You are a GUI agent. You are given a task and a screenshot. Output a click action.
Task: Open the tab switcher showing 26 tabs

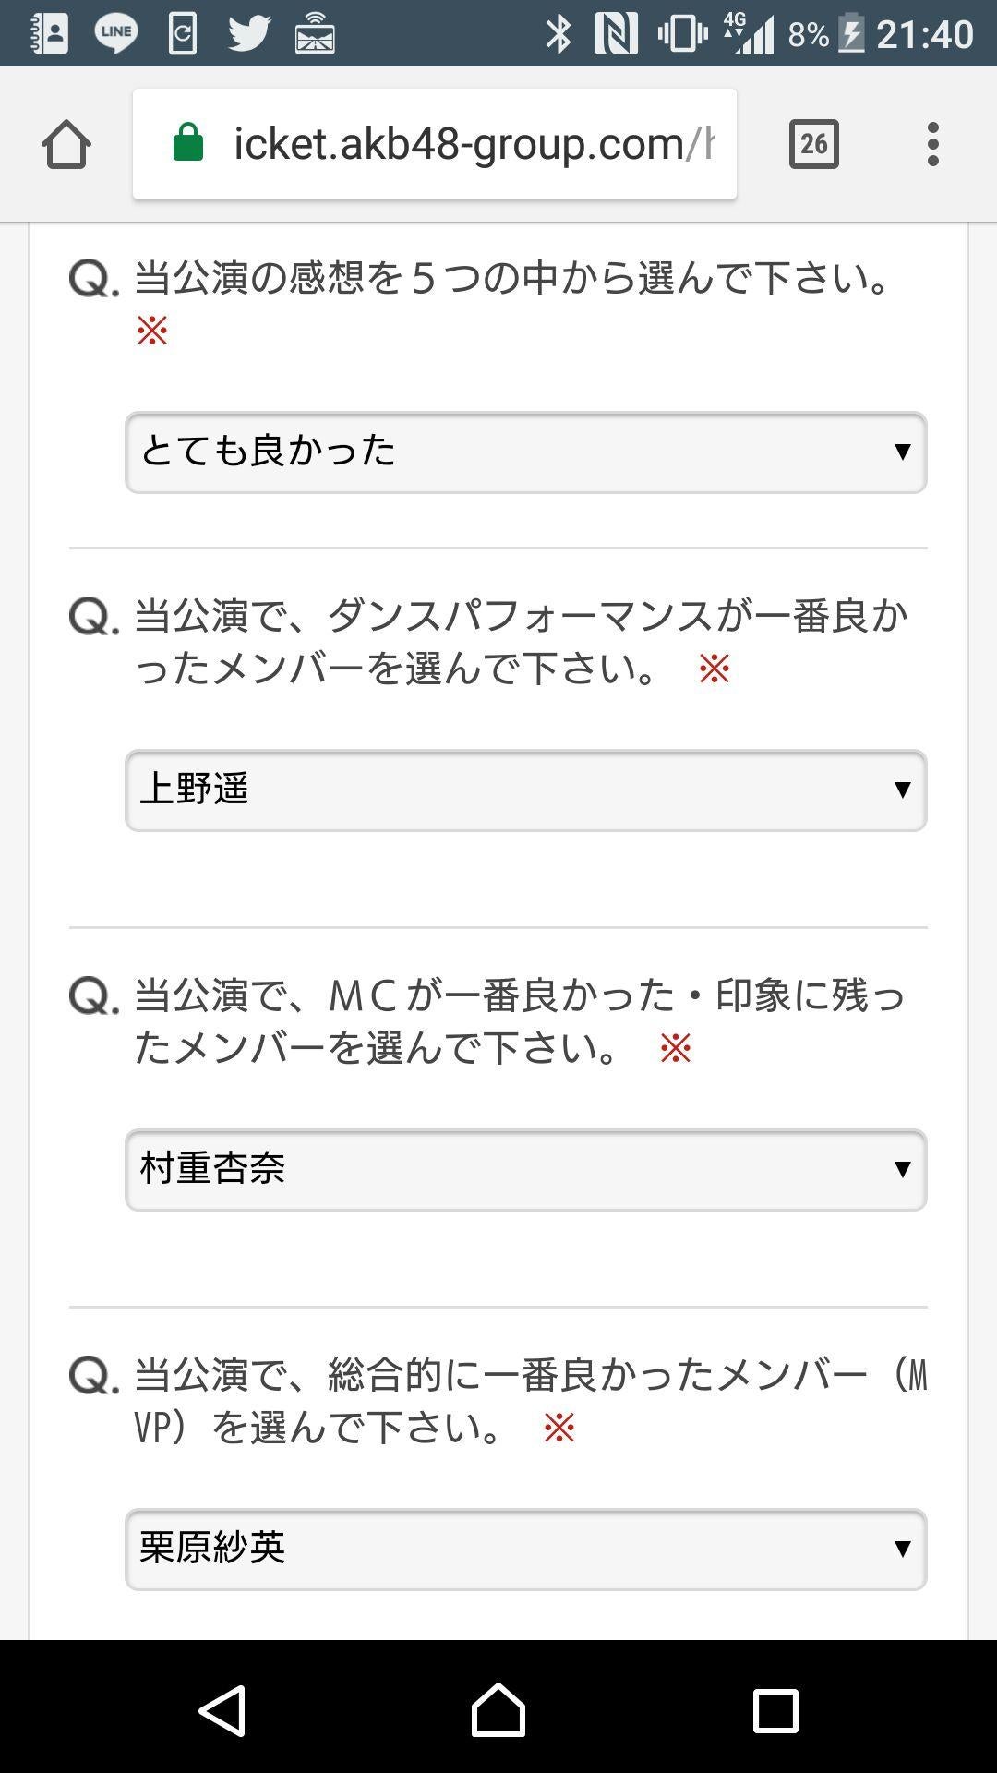tap(813, 144)
